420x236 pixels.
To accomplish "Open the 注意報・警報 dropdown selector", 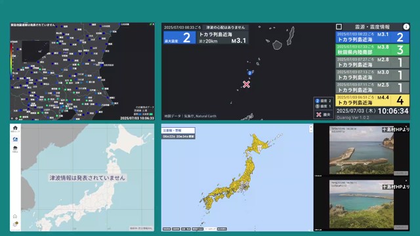I will pos(178,130).
